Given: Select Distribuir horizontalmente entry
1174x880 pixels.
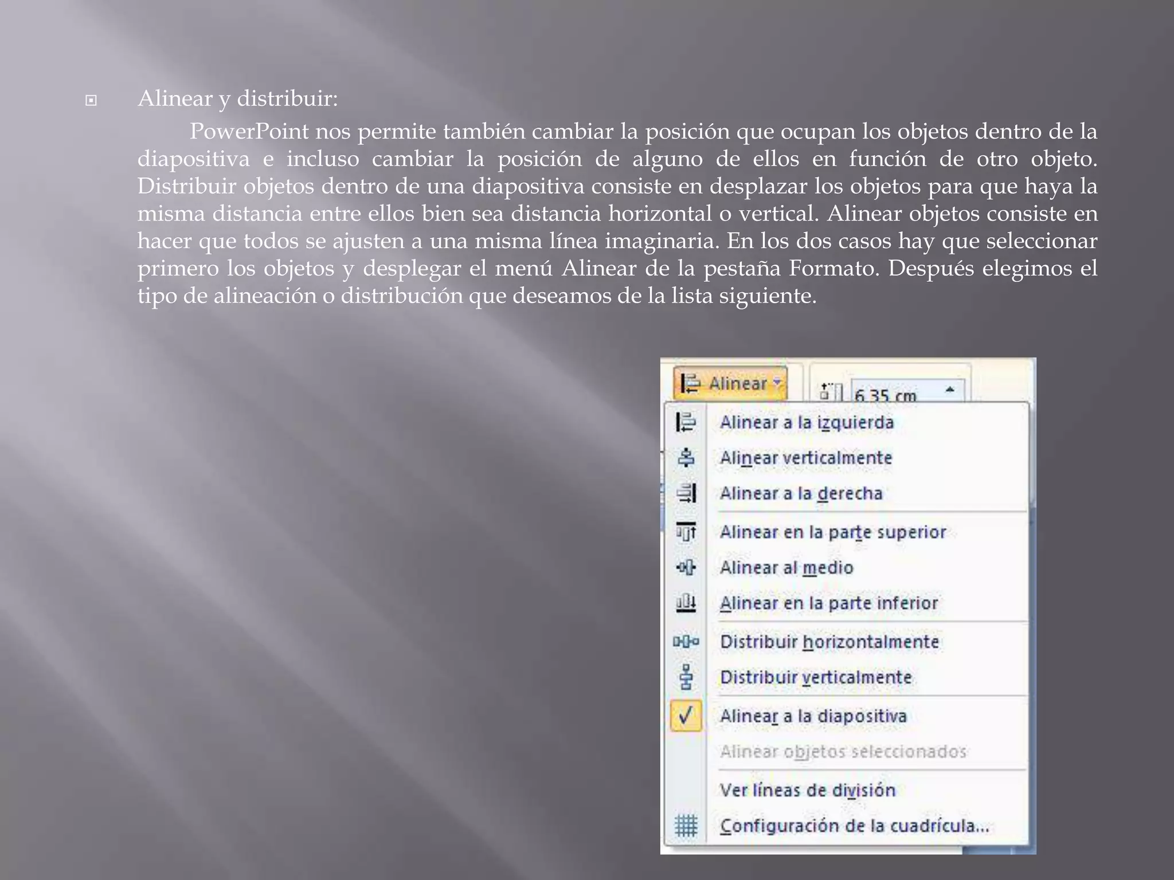Looking at the screenshot, I should point(829,642).
